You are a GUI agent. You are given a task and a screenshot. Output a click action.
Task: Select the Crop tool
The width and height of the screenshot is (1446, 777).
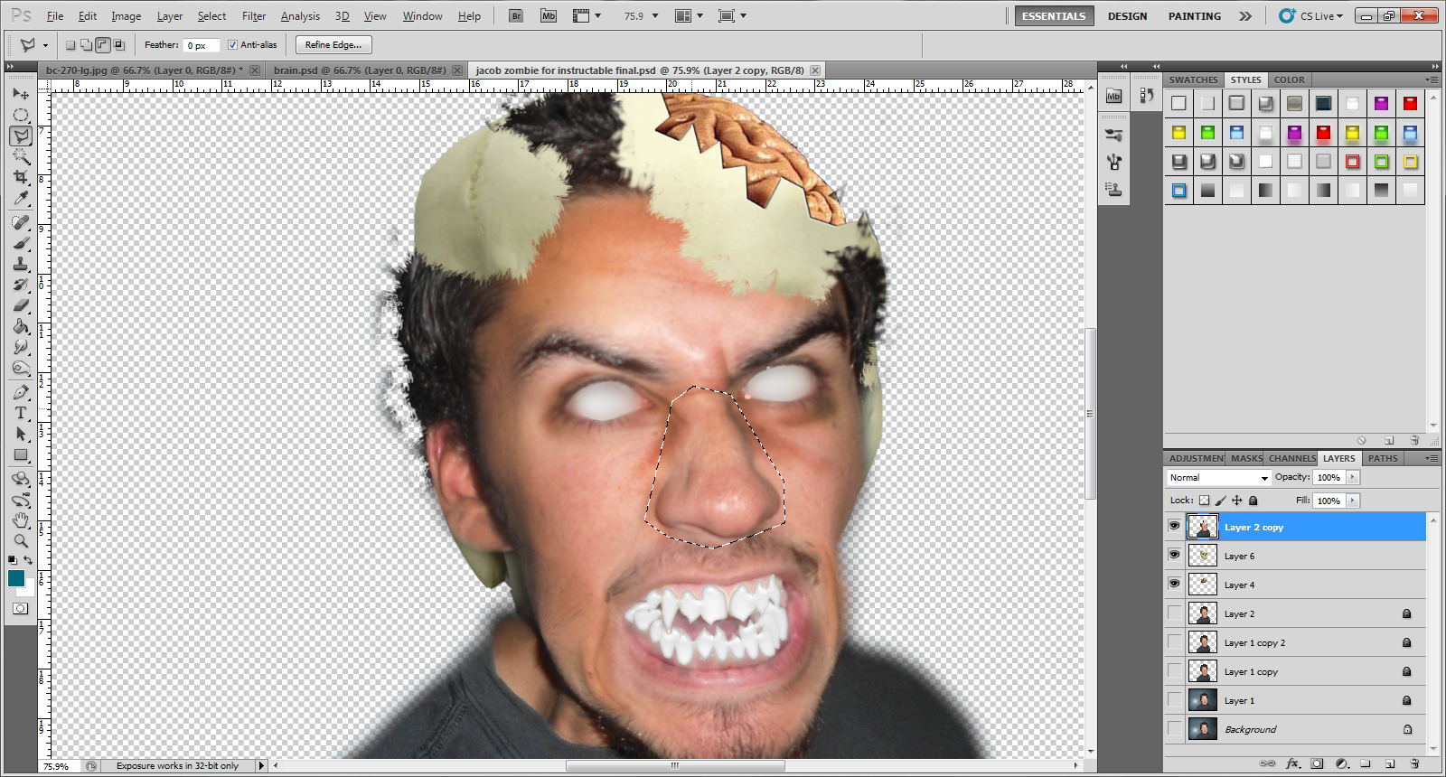[21, 177]
